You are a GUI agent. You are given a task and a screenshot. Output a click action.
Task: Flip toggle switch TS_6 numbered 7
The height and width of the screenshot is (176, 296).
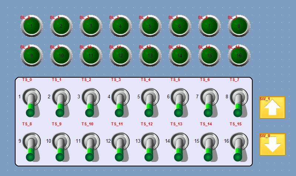coord(209,103)
